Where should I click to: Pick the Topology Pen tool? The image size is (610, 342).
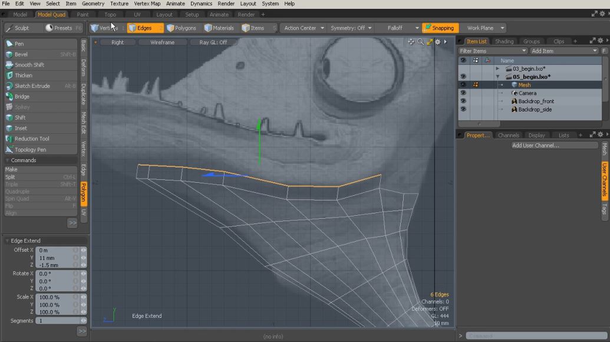30,150
